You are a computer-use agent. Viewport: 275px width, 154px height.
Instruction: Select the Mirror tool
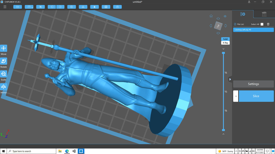tap(3, 87)
